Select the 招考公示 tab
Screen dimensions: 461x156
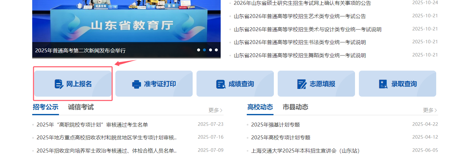coord(45,107)
